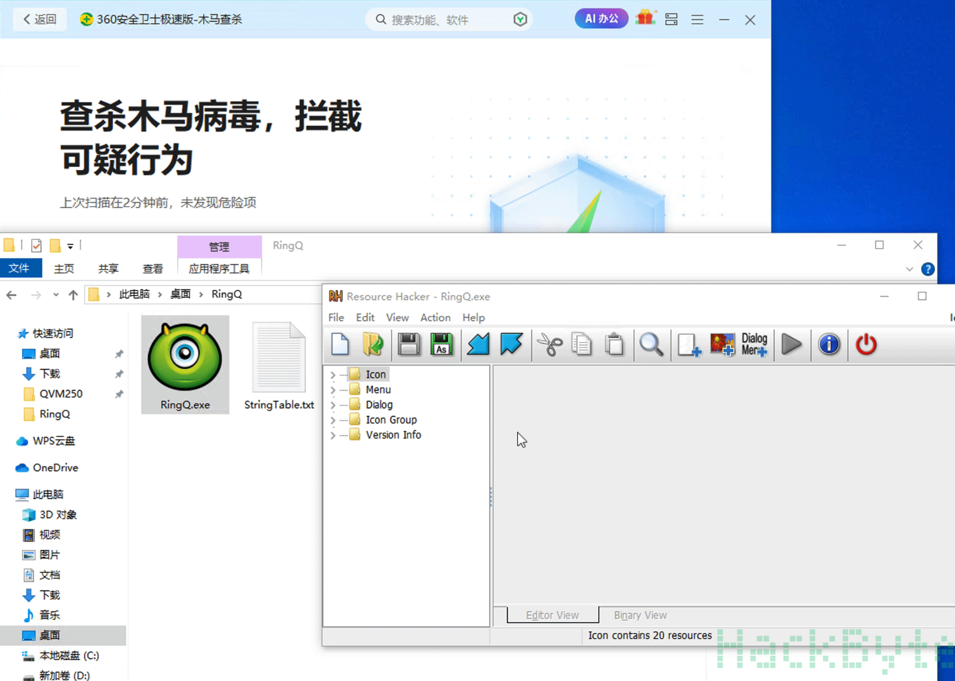Image resolution: width=955 pixels, height=681 pixels.
Task: Expand the Dialog tree node
Action: point(333,405)
